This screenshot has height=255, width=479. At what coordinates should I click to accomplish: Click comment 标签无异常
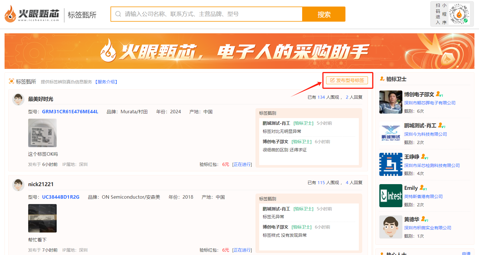[x=273, y=217]
